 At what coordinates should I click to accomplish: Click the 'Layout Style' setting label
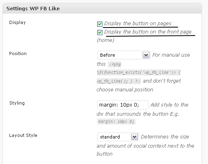[x=23, y=135]
